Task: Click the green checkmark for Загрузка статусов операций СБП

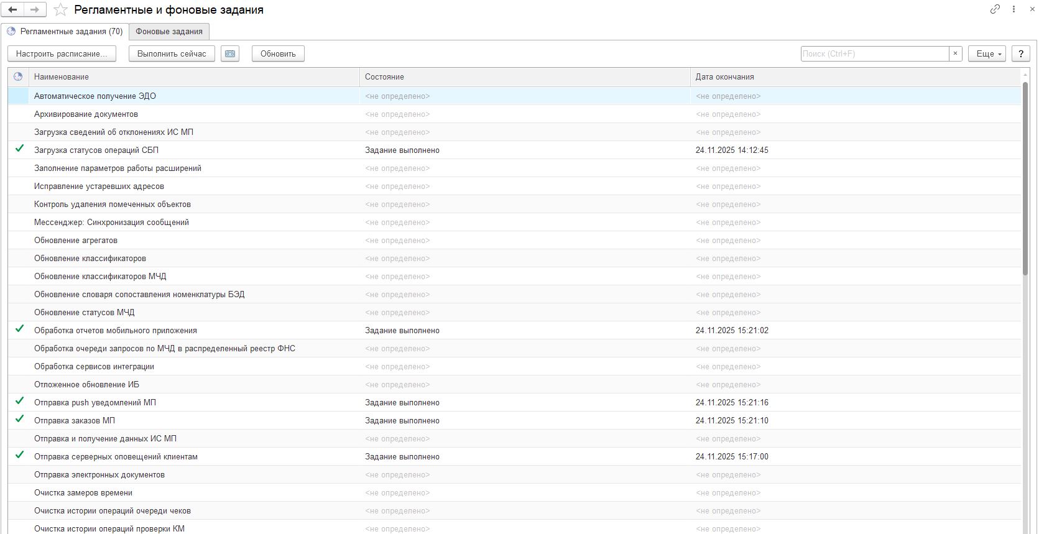Action: pos(20,149)
